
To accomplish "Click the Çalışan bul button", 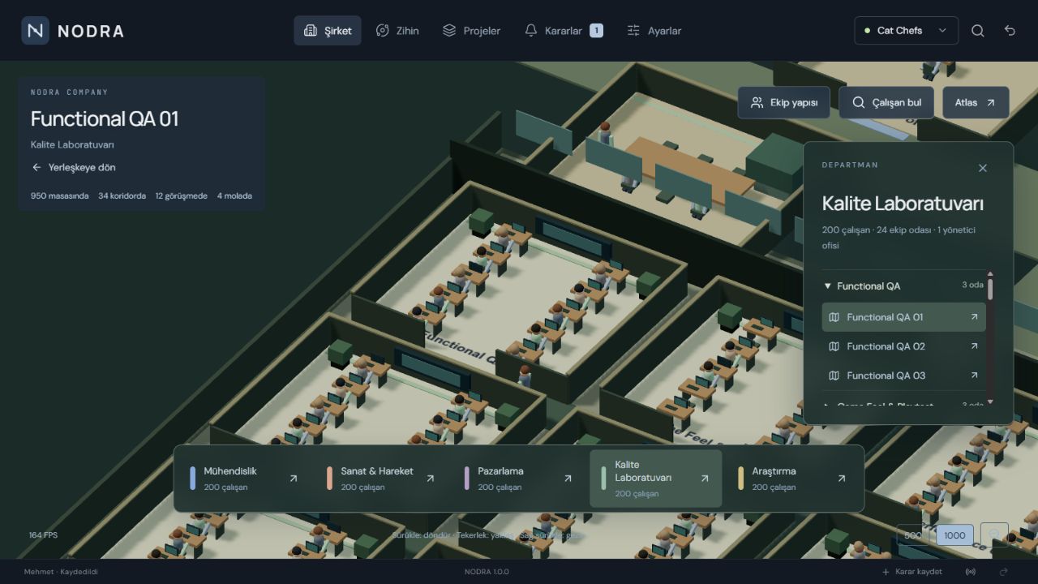I will point(886,103).
